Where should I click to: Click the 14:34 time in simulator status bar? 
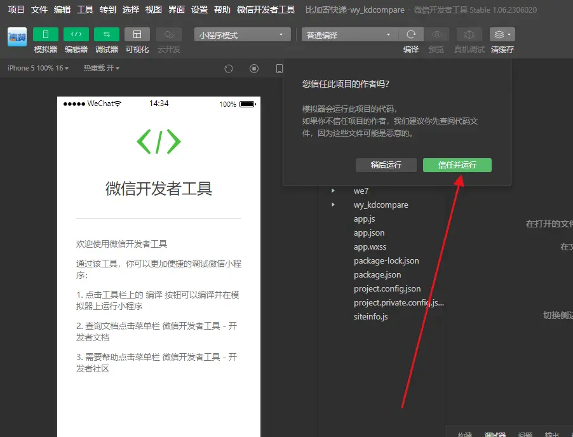pos(159,104)
